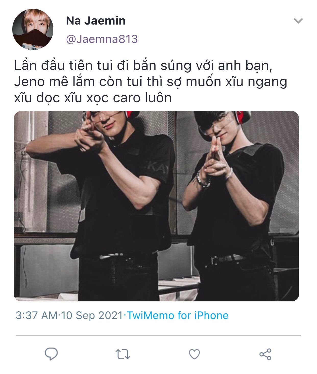Select the tweet text beginning 'Lần đầu tiên'
Viewport: 317px width, 374px height.
tap(151, 82)
